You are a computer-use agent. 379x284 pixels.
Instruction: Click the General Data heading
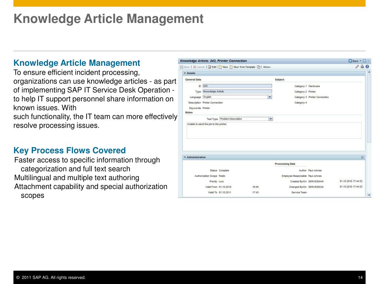(x=193, y=80)
